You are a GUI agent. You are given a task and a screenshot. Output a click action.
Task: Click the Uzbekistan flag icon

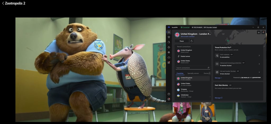click(x=178, y=96)
